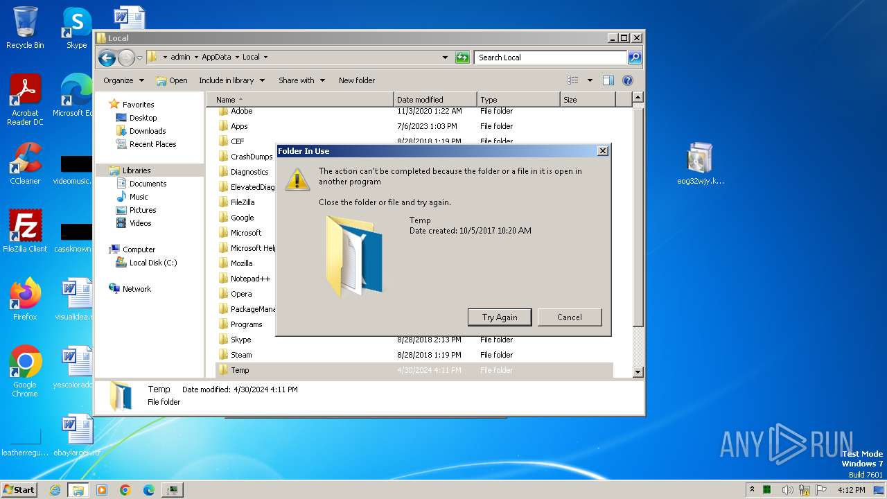Click the Search Local input field
Viewport: 887px width, 499px height.
(x=550, y=58)
